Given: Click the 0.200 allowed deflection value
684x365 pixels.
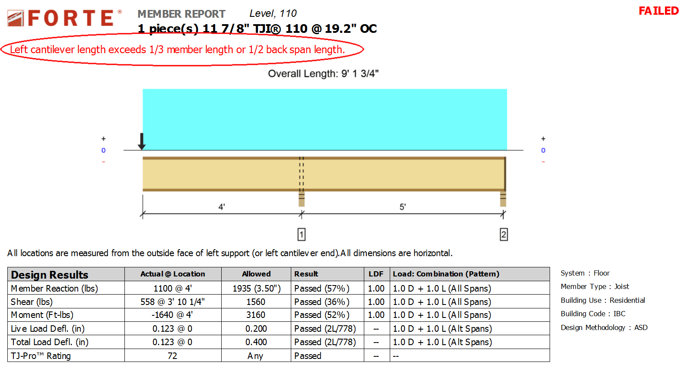Looking at the screenshot, I should (x=256, y=329).
